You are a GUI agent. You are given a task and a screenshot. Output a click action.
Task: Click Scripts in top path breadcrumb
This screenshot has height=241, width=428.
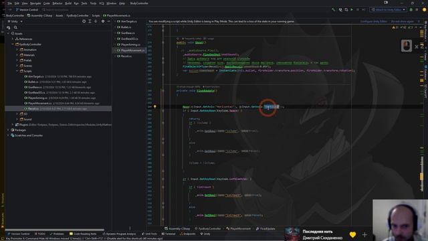(x=96, y=15)
